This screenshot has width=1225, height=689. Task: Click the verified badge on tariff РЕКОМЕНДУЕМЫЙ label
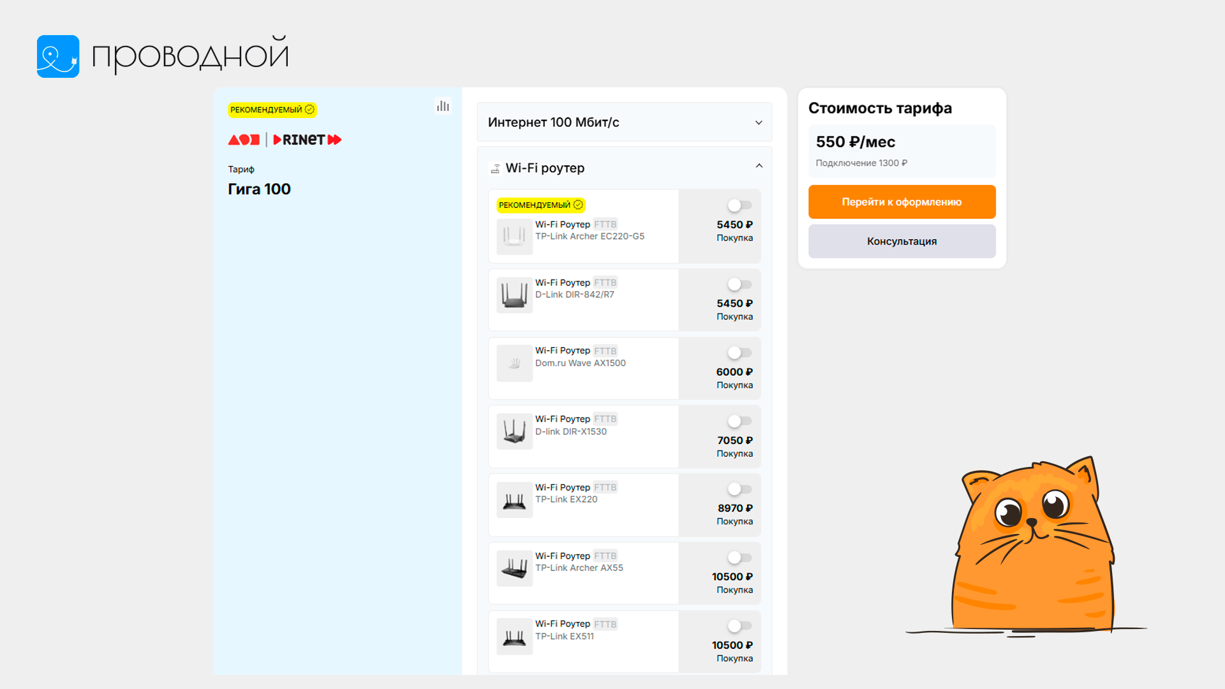pyautogui.click(x=309, y=110)
